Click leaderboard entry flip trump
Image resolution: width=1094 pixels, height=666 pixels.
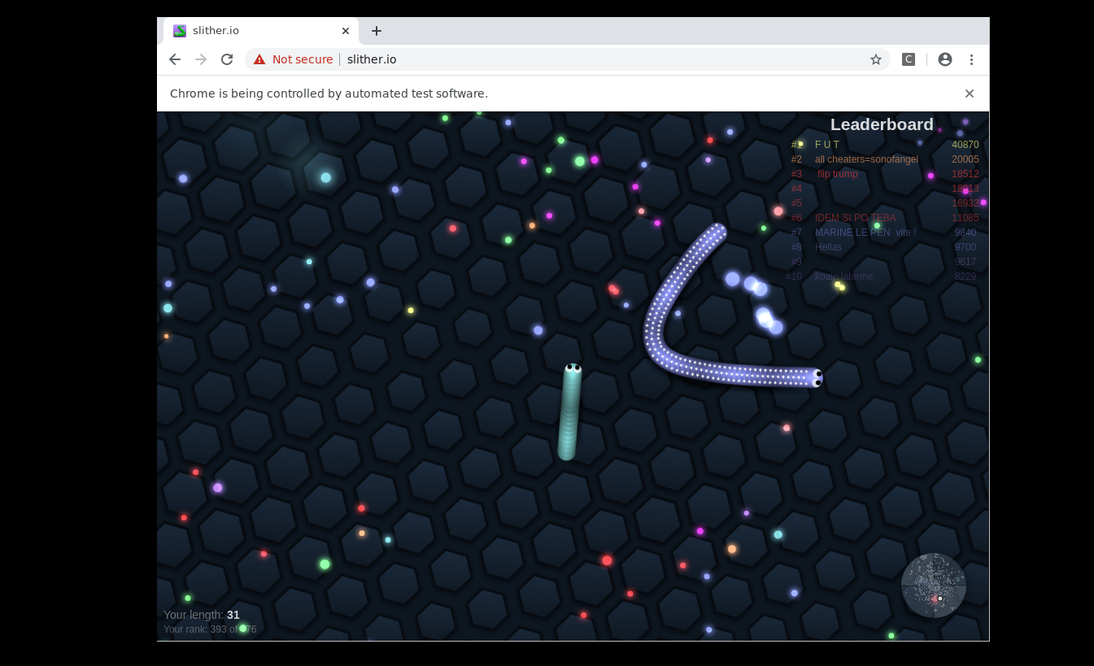coord(837,174)
